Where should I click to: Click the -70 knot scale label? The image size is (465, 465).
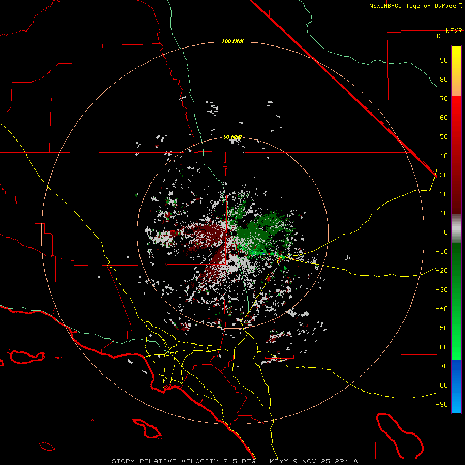(x=442, y=366)
